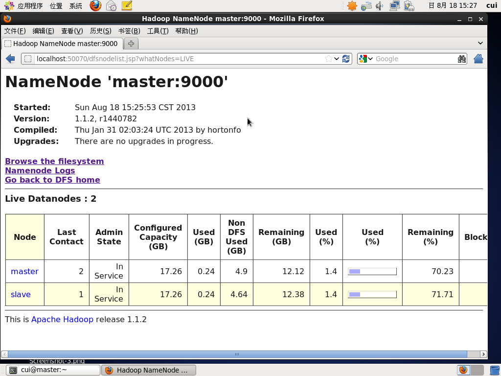
Task: Click the Live Datanodes : 2 heading
Action: tap(50, 199)
